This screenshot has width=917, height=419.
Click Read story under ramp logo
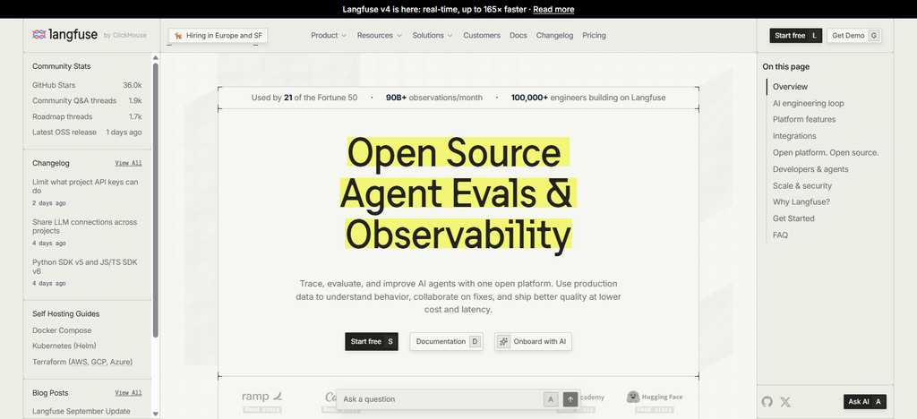point(262,410)
